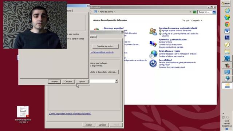The width and height of the screenshot is (233, 131).
Task: Click Configurar el Control parental link
Action: click(x=180, y=35)
